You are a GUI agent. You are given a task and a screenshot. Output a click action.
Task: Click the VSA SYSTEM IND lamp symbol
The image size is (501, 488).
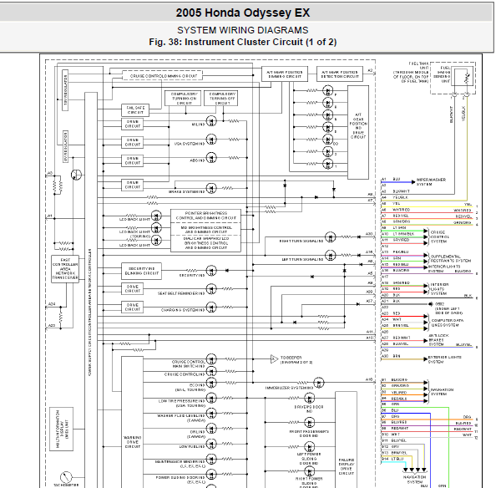[x=211, y=140]
